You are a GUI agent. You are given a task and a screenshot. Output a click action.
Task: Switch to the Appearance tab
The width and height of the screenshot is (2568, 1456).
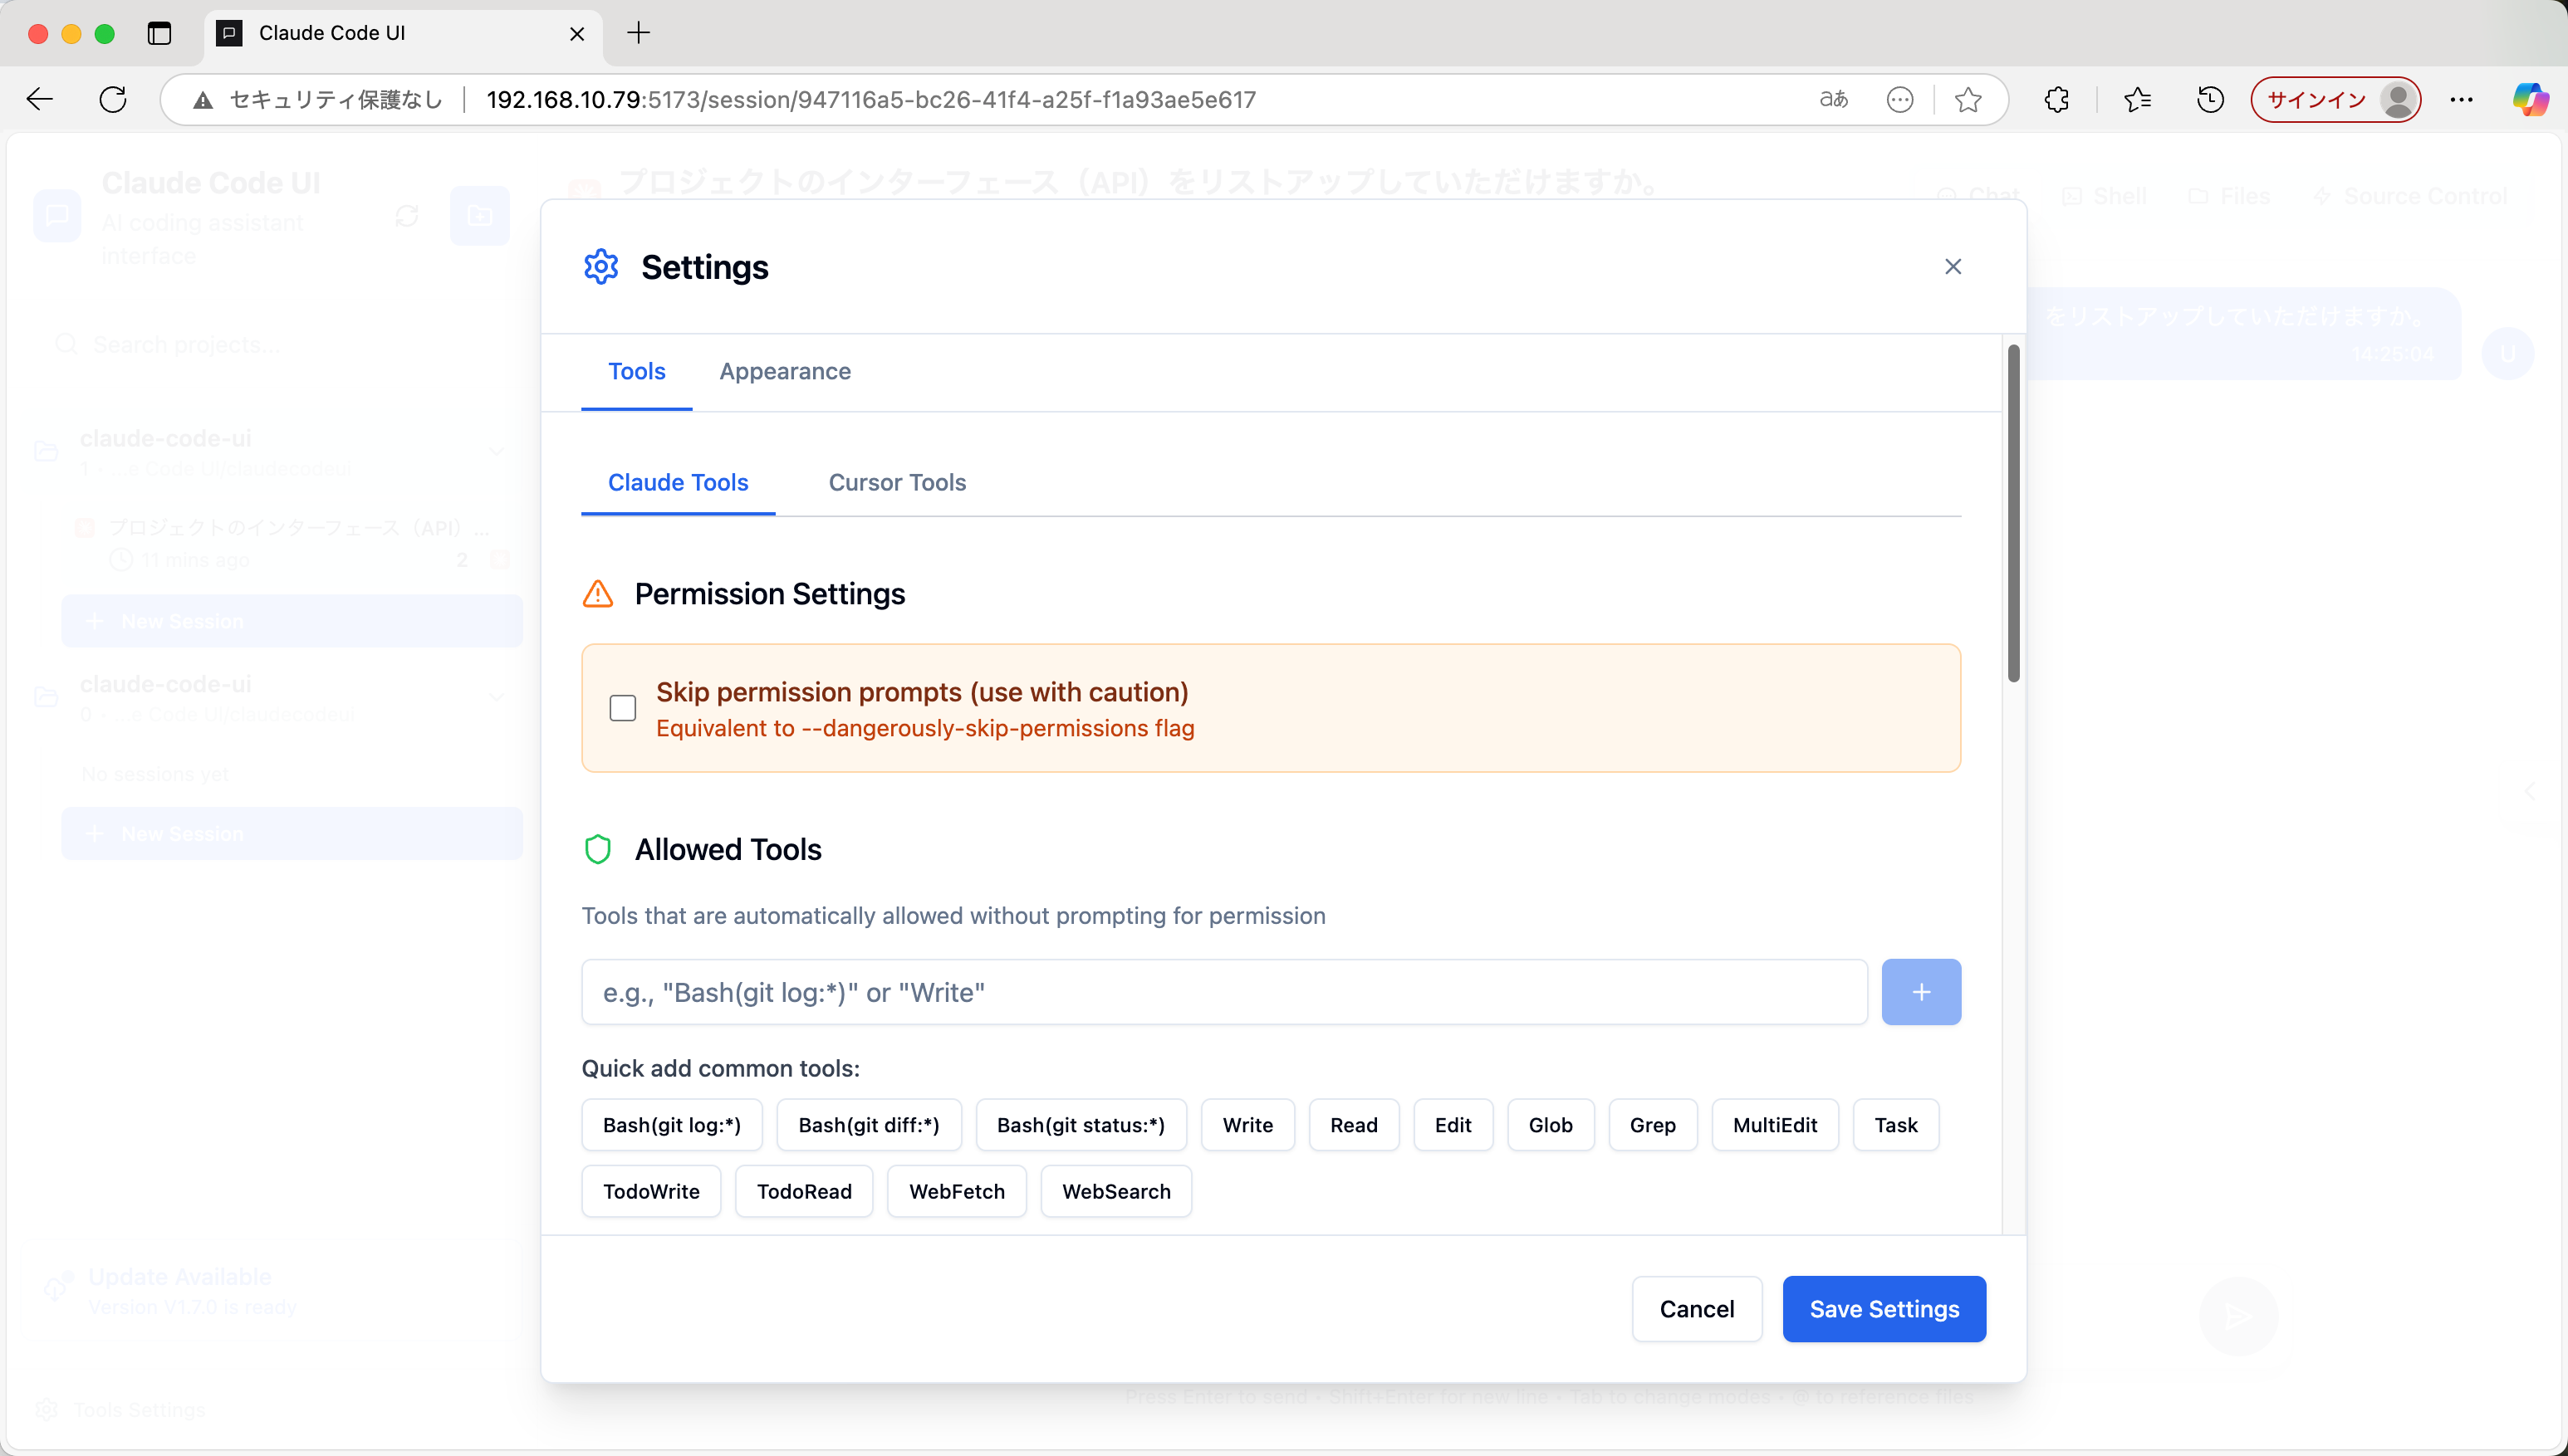point(784,371)
